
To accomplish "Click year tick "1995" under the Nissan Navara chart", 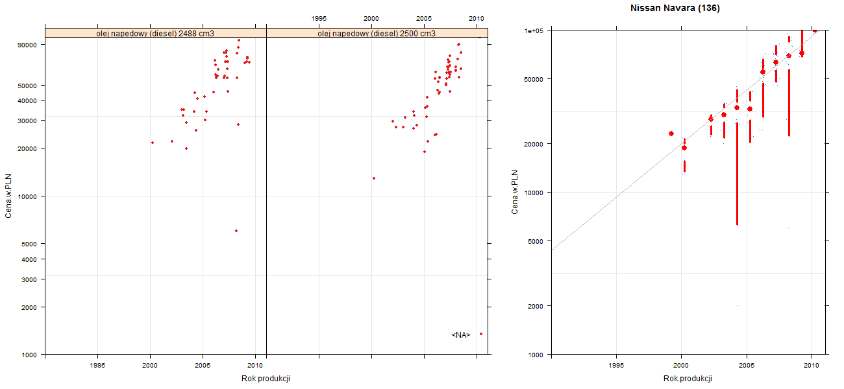I will tap(616, 366).
